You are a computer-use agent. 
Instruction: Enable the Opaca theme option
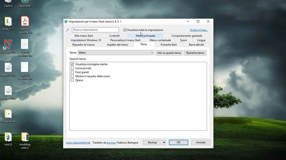[x=72, y=80]
